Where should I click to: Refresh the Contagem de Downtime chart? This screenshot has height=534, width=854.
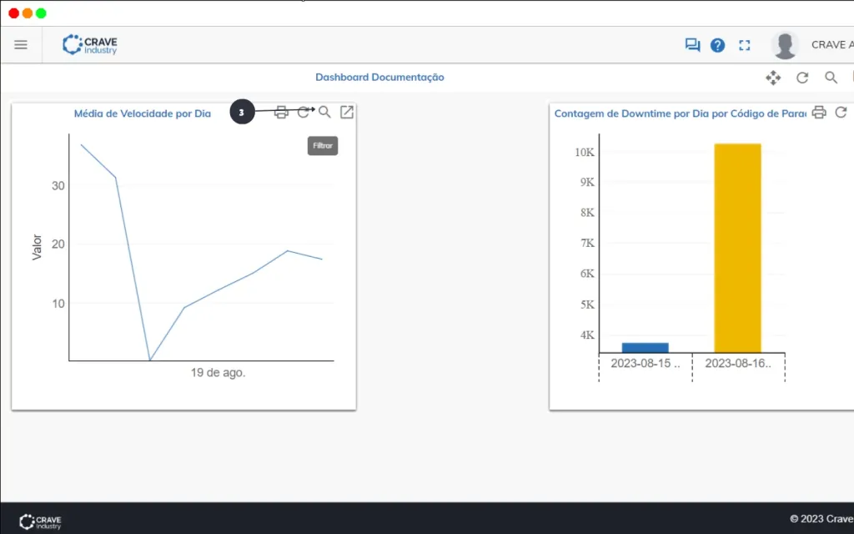(841, 113)
